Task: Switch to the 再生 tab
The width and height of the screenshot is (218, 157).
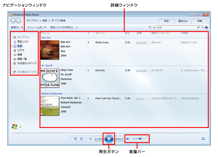Action: click(167, 21)
